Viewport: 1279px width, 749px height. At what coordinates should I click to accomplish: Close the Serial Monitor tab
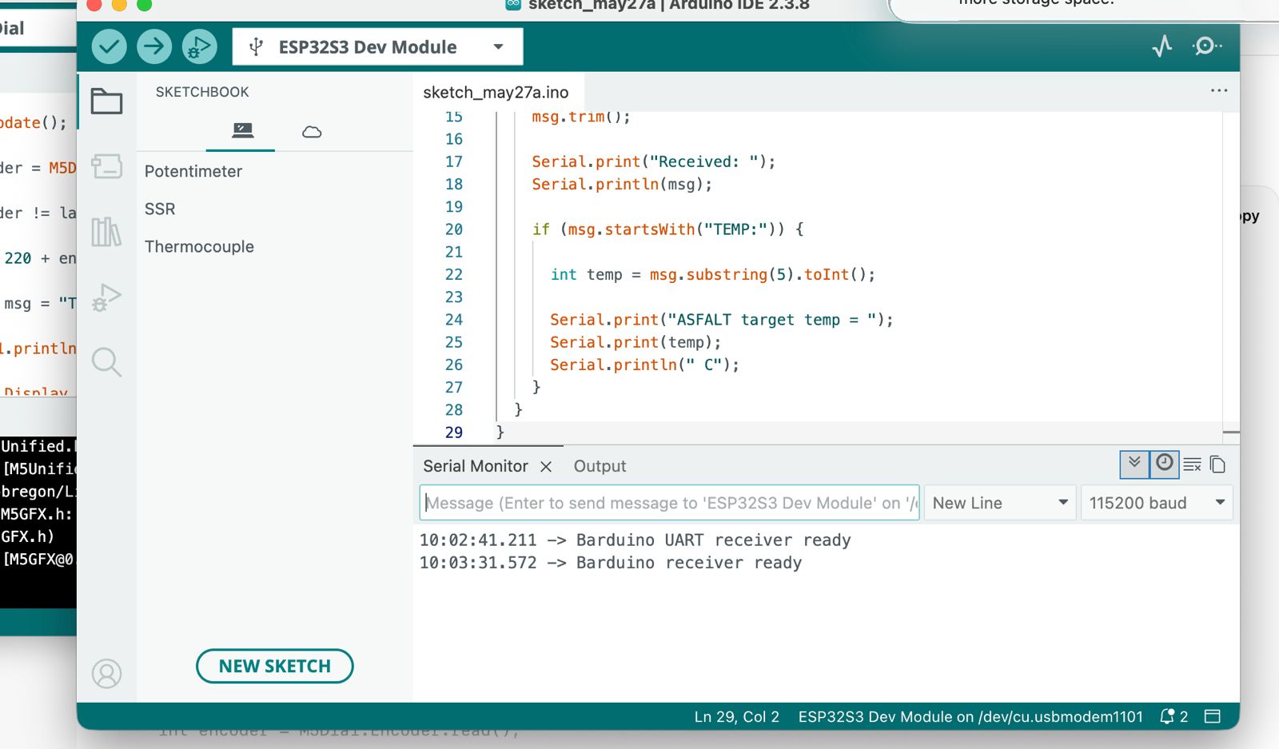click(x=546, y=466)
